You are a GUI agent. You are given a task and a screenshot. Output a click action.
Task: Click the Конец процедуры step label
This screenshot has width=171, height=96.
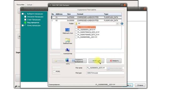[x=34, y=26]
